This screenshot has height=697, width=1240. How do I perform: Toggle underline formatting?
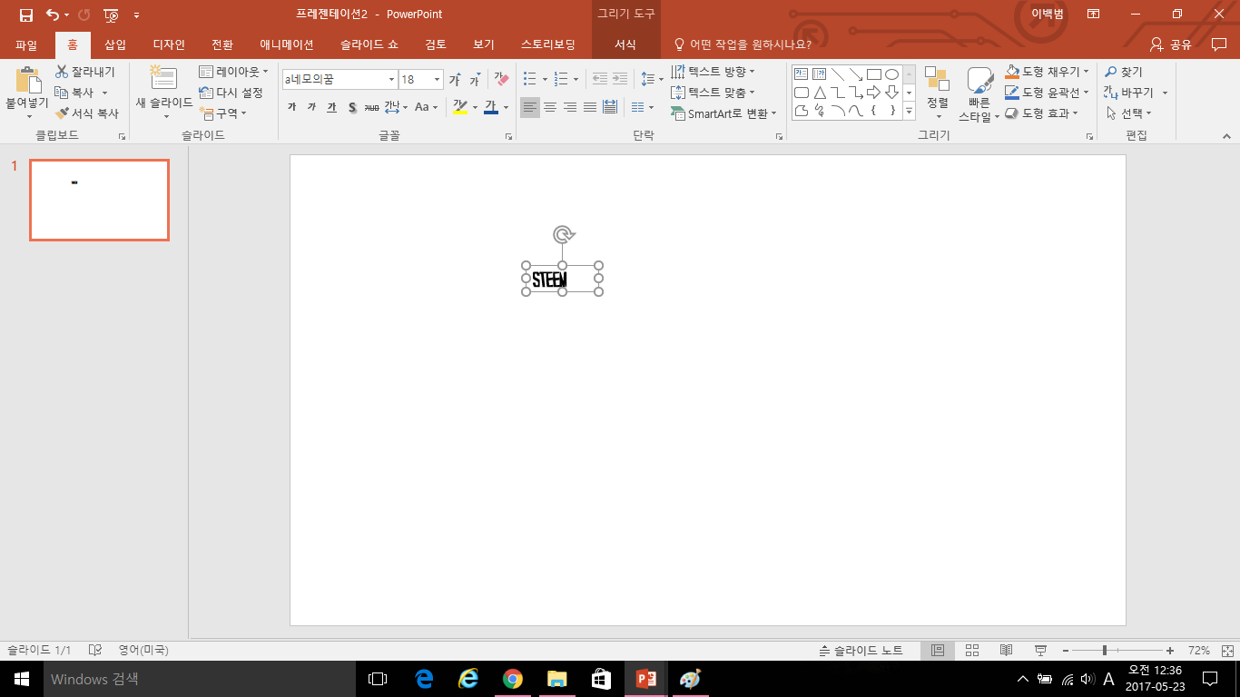(331, 107)
